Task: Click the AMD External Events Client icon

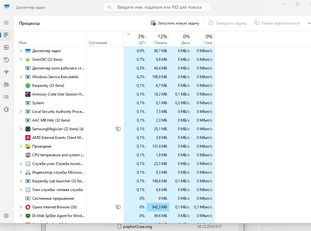Action: (28, 138)
